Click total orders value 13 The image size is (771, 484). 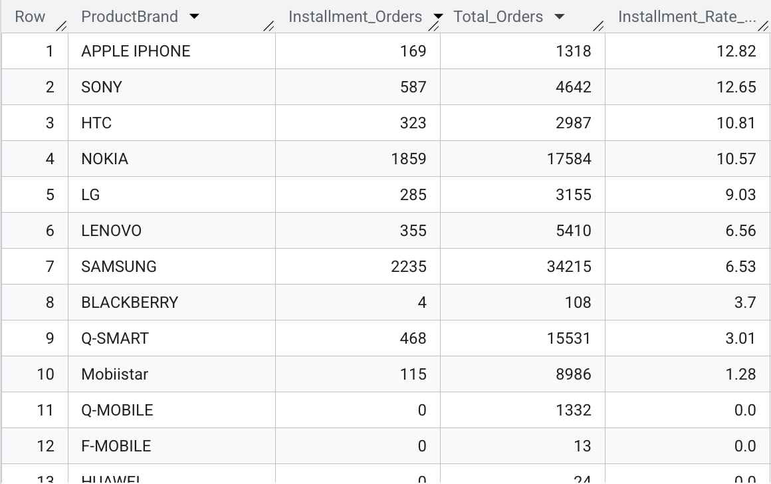coord(582,446)
